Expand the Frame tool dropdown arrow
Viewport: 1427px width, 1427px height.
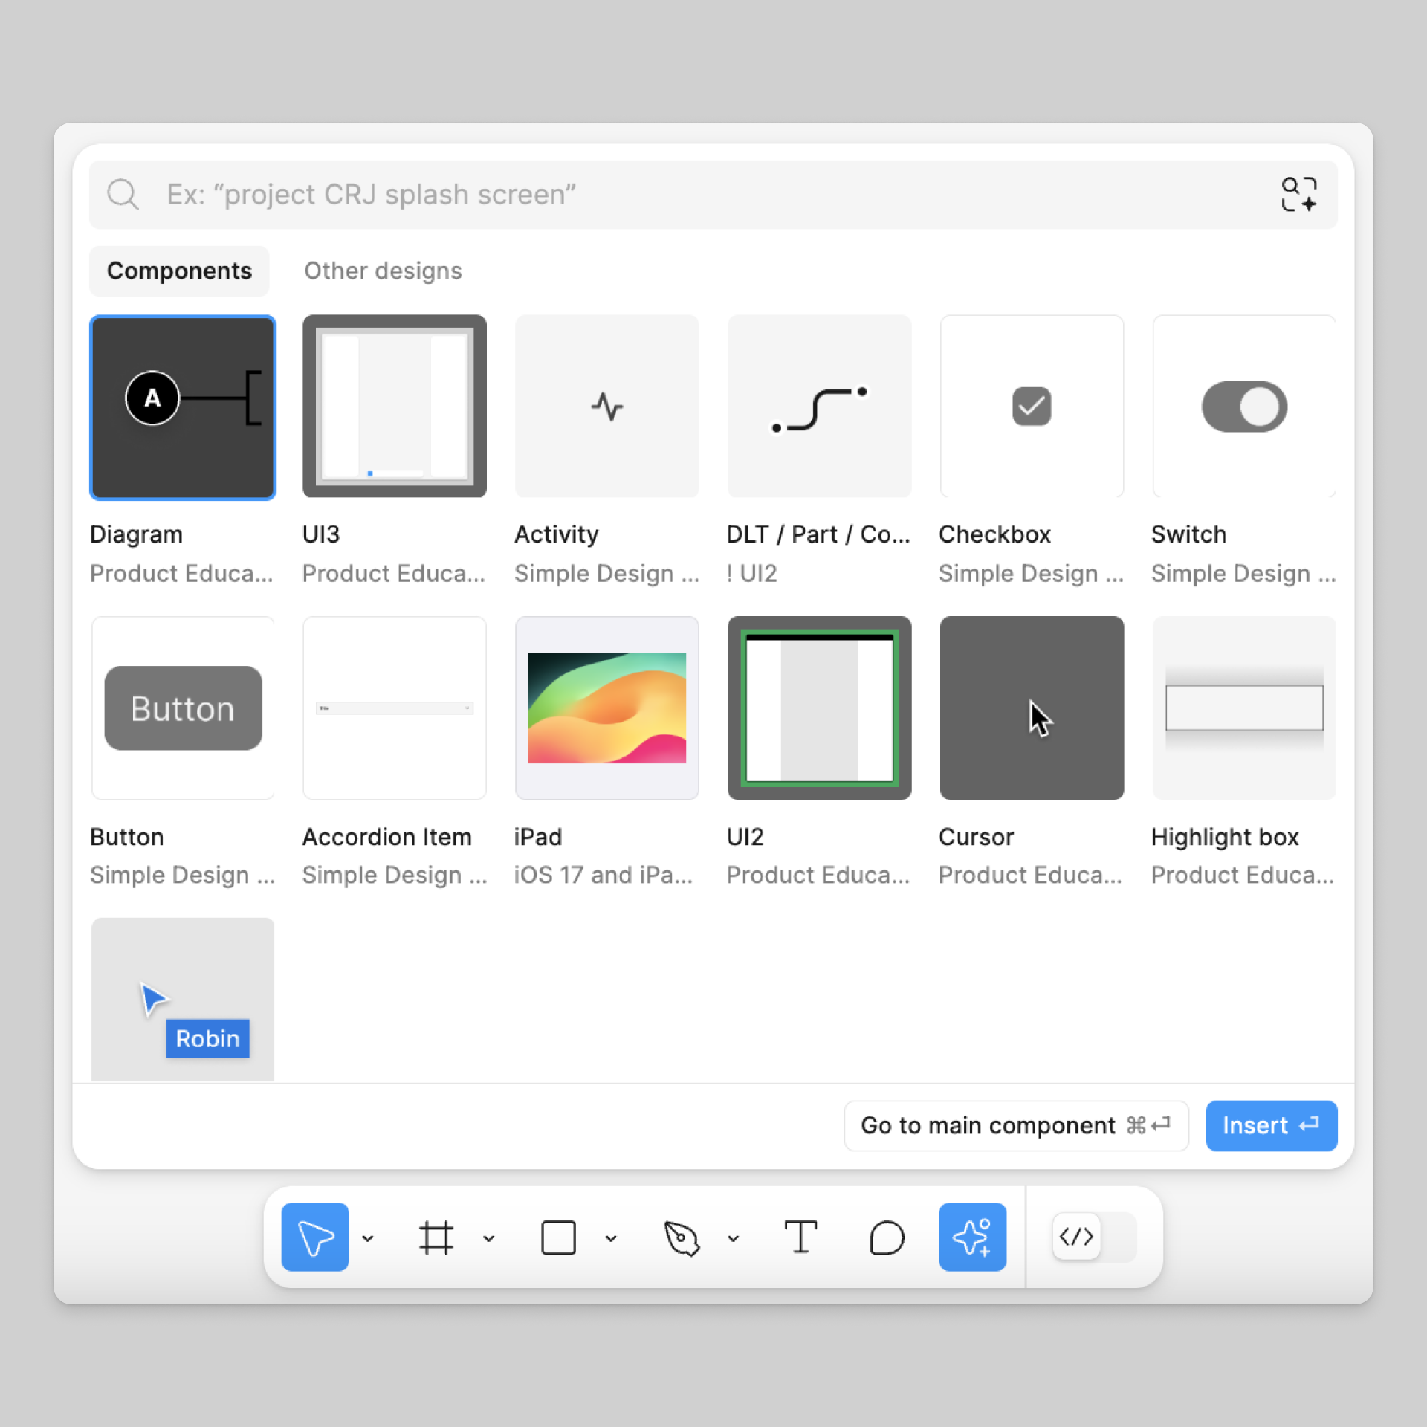tap(489, 1238)
